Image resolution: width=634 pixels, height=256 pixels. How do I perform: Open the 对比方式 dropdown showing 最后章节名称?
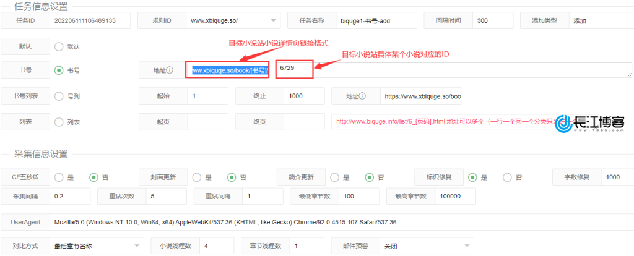(x=96, y=246)
